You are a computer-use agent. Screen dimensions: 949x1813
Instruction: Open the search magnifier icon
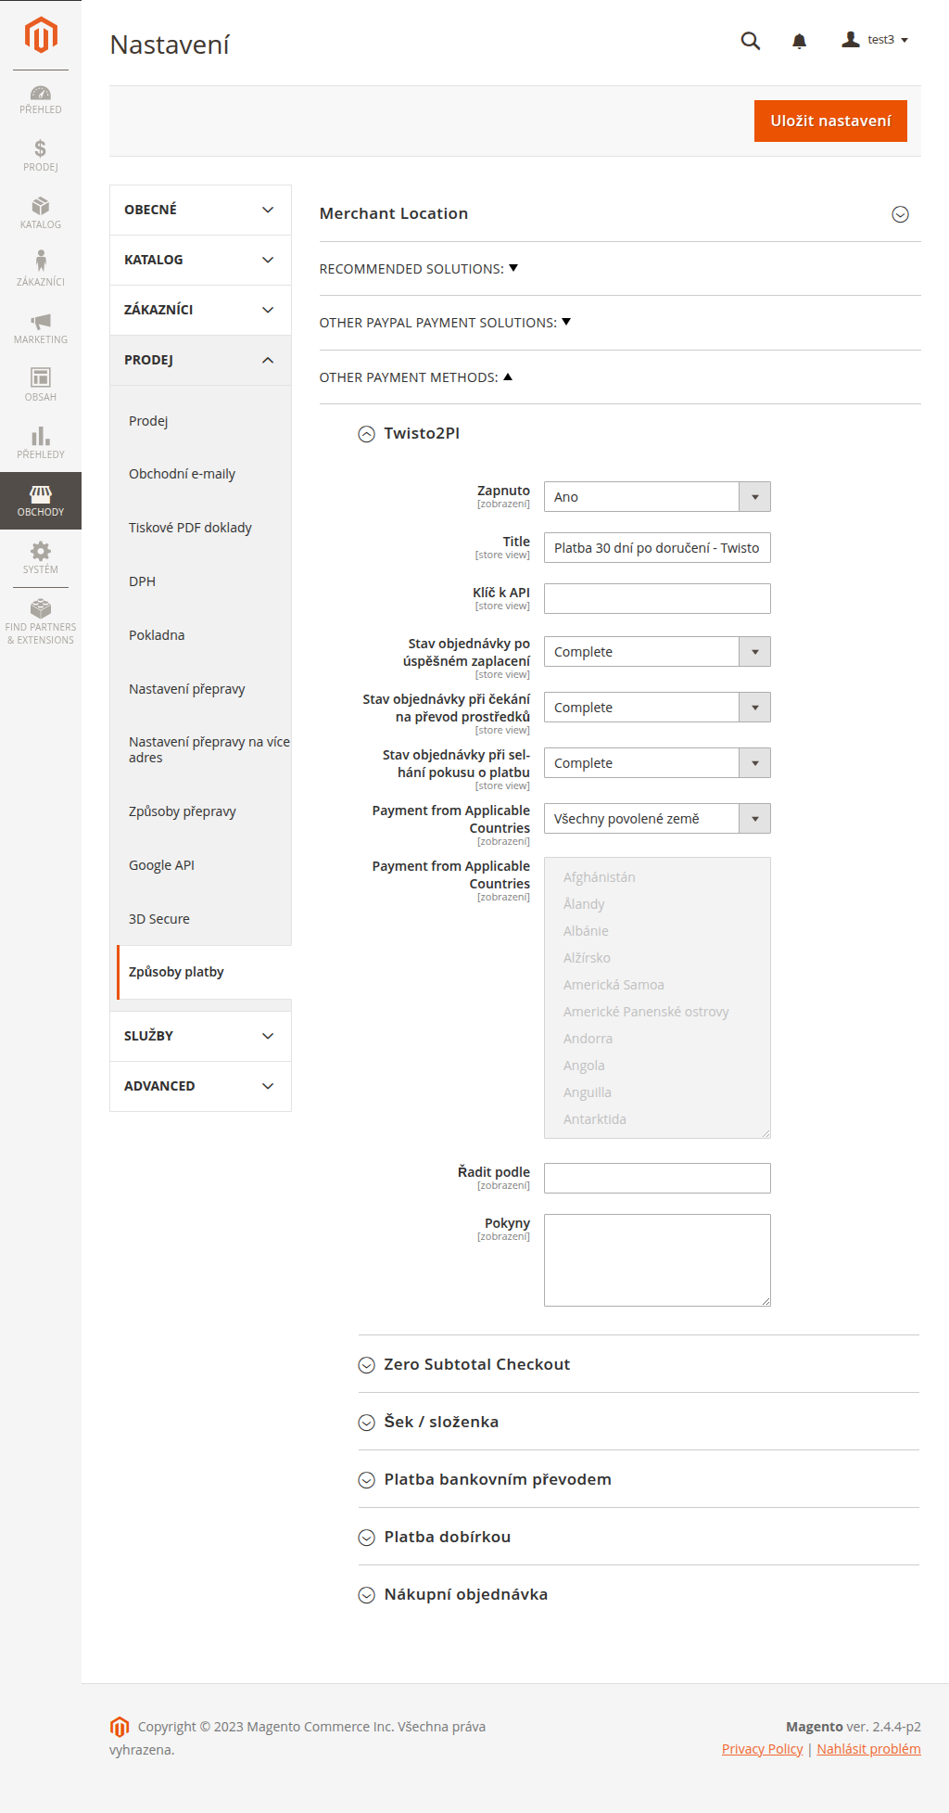[x=750, y=41]
